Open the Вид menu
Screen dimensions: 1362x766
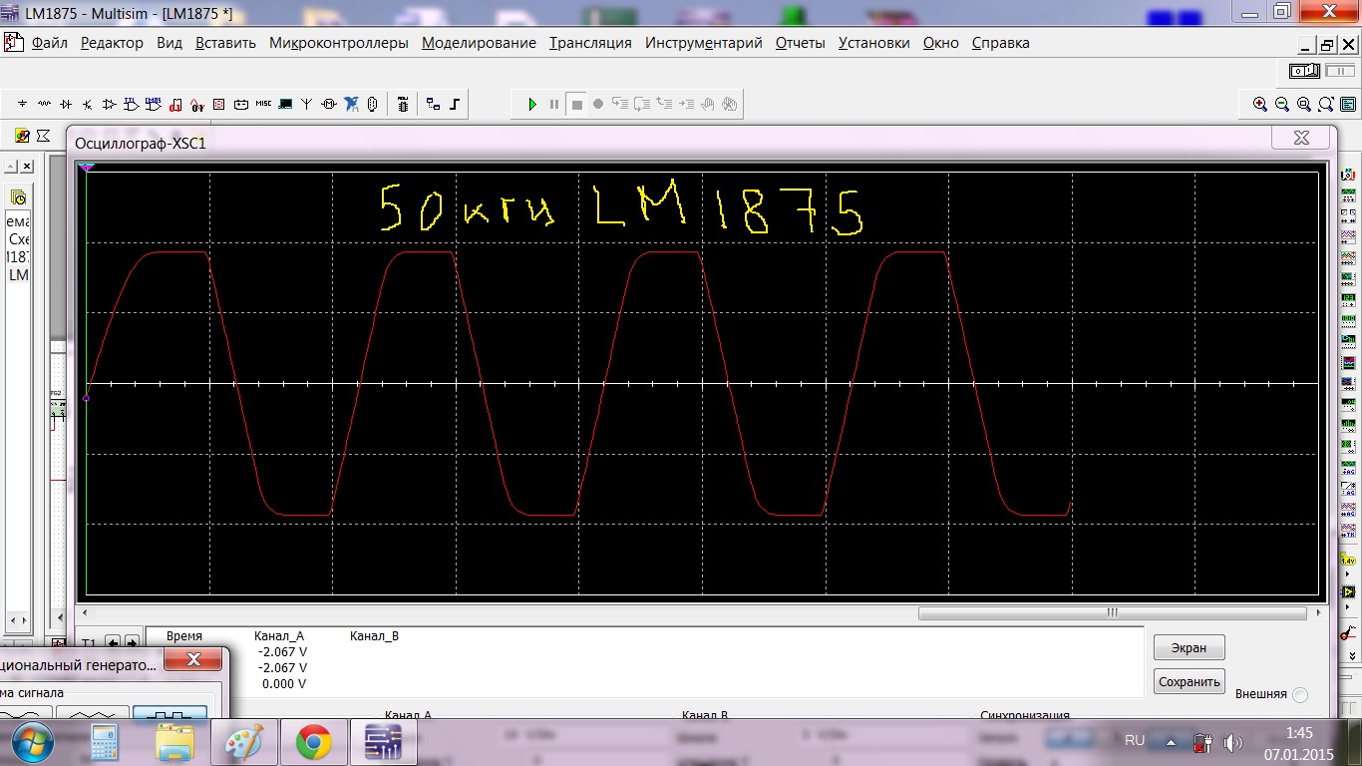pyautogui.click(x=170, y=43)
